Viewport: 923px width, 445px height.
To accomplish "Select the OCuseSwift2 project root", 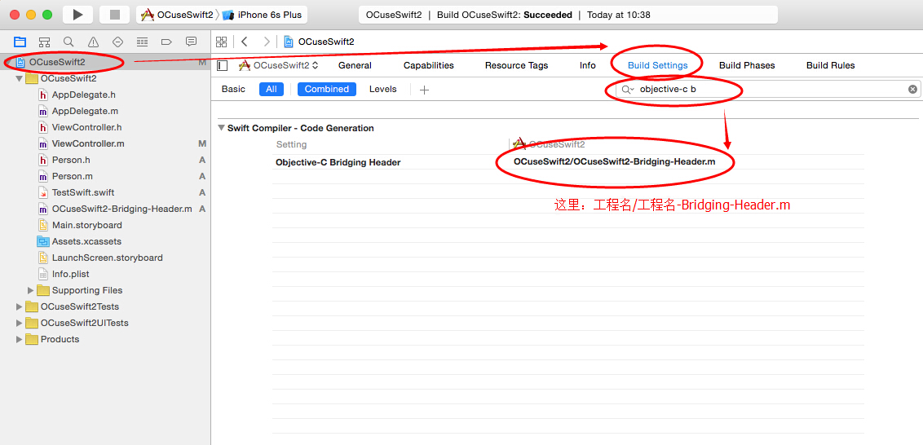I will point(57,62).
